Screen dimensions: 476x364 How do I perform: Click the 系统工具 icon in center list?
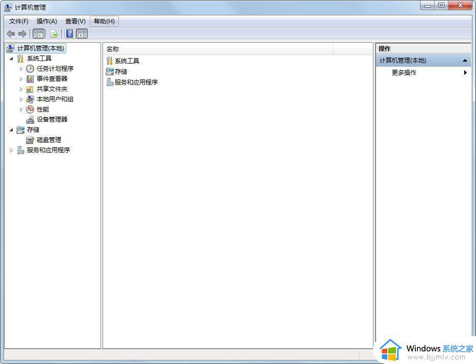[110, 61]
